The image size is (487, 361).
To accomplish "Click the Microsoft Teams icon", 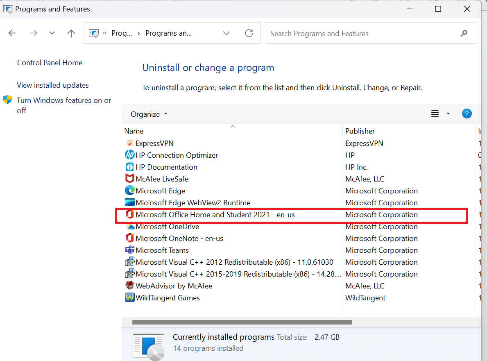I will 129,250.
